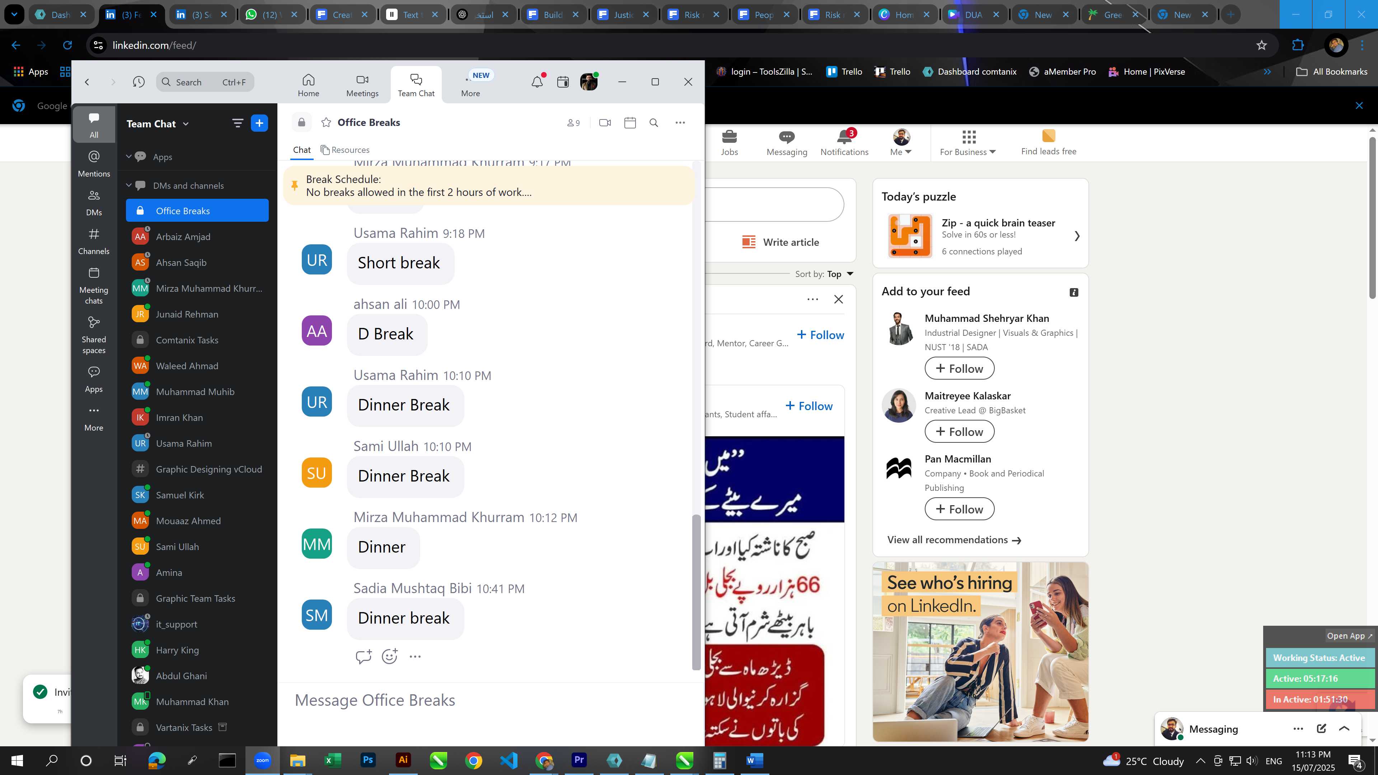Reply in thread to the Dinner break message
Image resolution: width=1378 pixels, height=775 pixels.
(364, 656)
